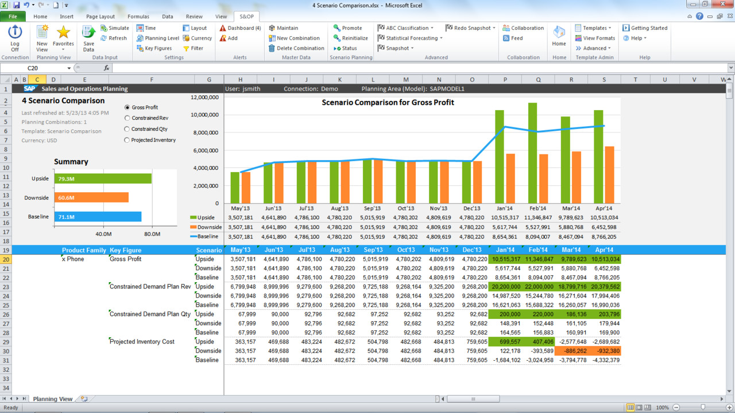Switch to the Review tab

coord(194,17)
